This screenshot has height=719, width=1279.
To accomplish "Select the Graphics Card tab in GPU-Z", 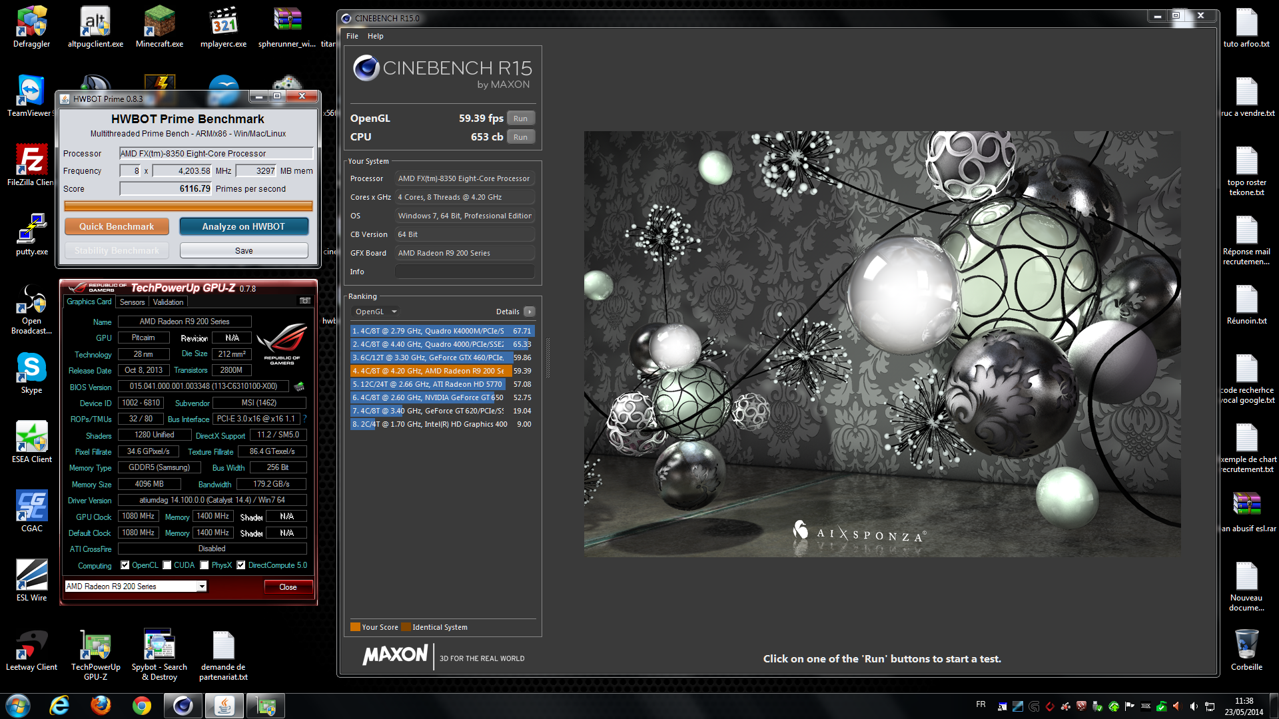I will pyautogui.click(x=89, y=302).
